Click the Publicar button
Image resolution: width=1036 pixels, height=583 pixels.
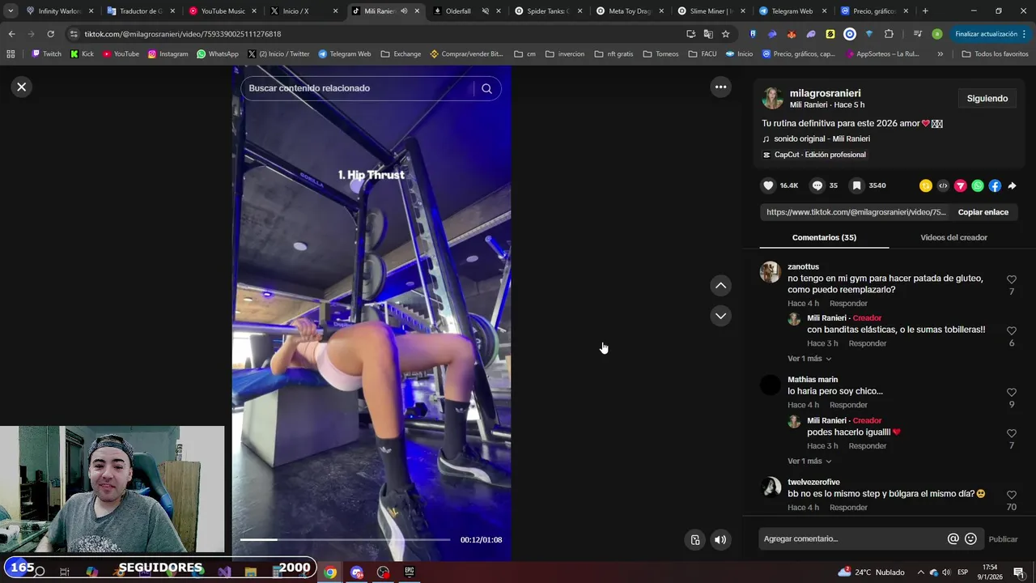1003,539
